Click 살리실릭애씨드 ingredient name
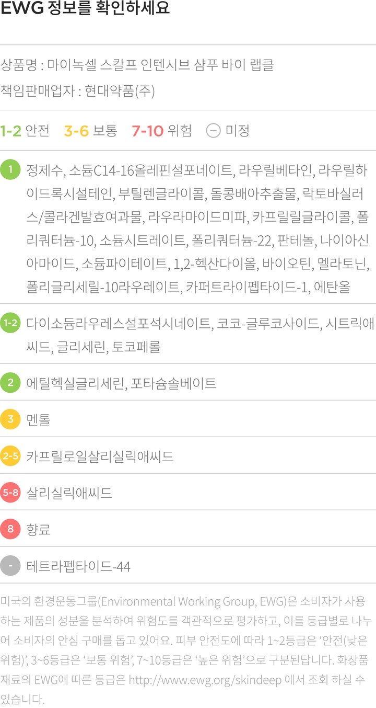The width and height of the screenshot is (376, 708). 69,493
